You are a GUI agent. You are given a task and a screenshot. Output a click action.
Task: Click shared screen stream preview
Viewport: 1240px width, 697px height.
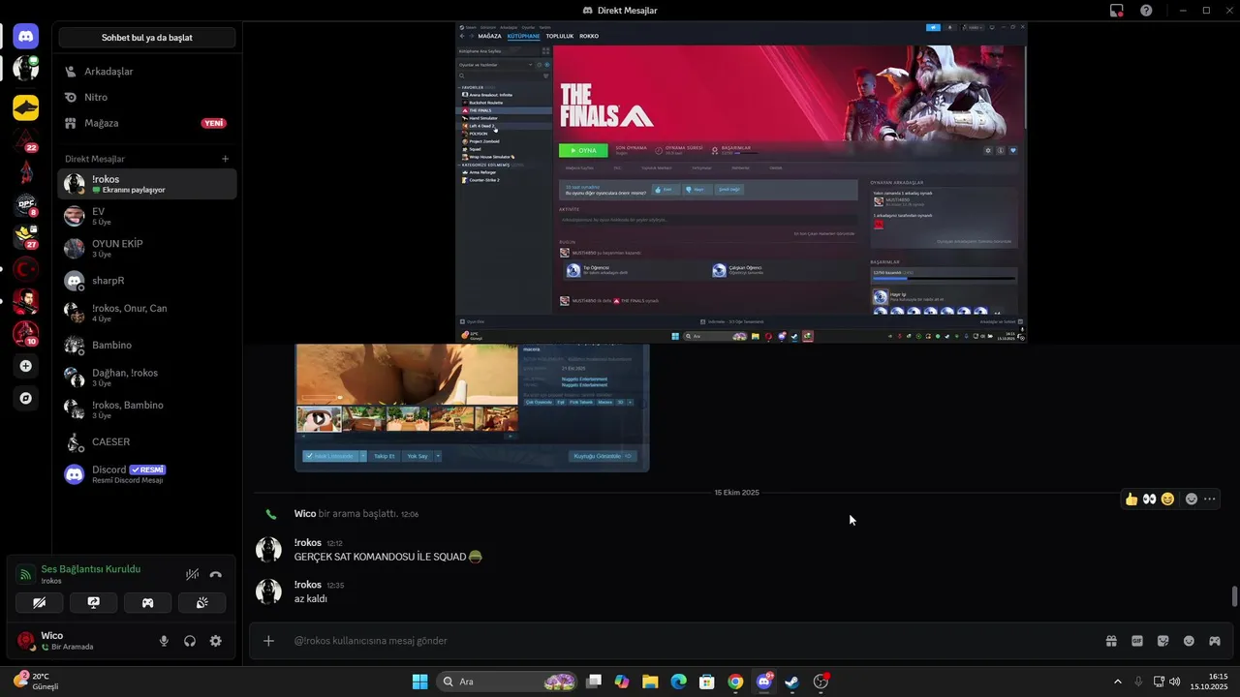click(741, 183)
